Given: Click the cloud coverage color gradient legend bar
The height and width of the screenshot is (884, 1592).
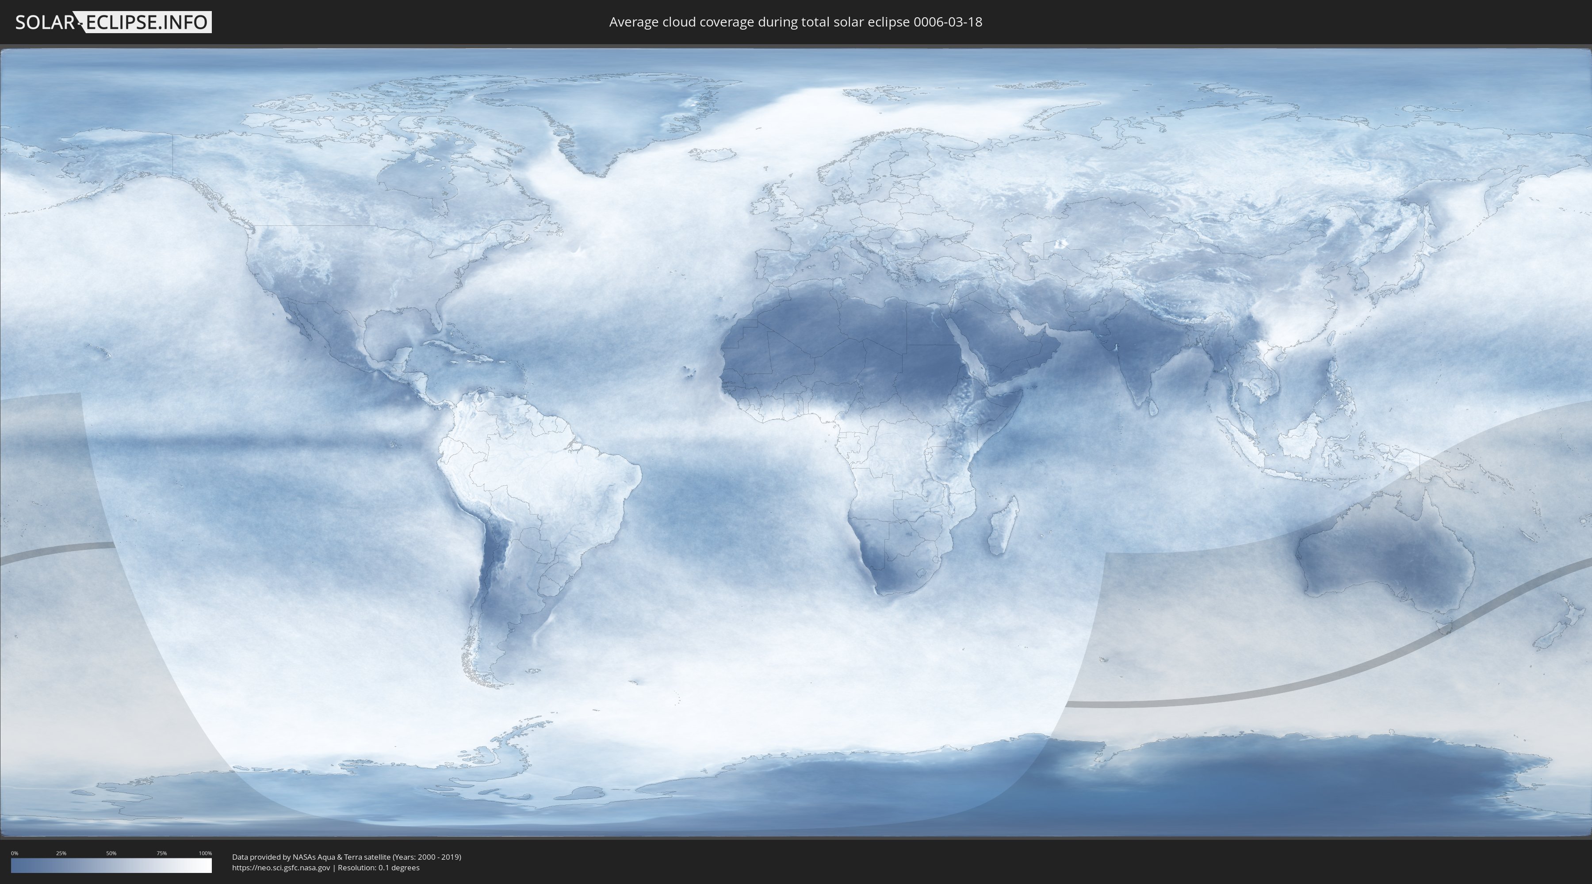Looking at the screenshot, I should 111,865.
